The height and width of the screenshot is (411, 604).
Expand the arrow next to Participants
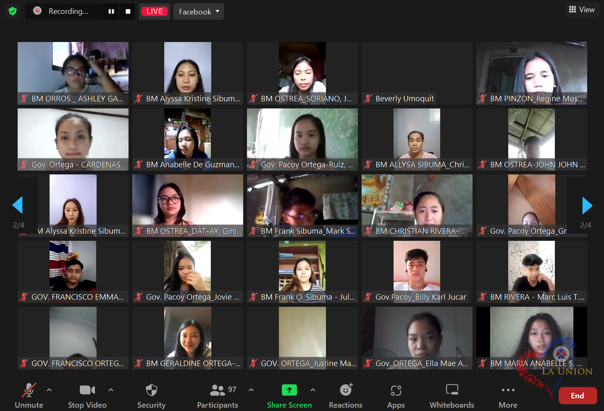click(251, 390)
